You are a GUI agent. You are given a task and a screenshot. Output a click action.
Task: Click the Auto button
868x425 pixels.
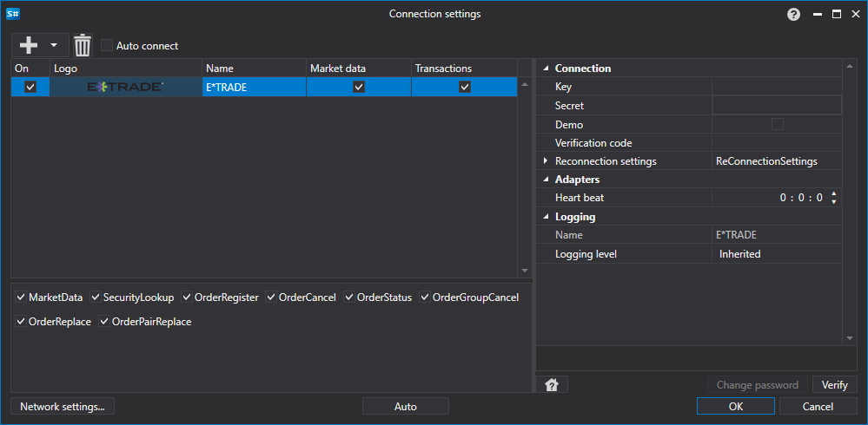[x=405, y=406]
